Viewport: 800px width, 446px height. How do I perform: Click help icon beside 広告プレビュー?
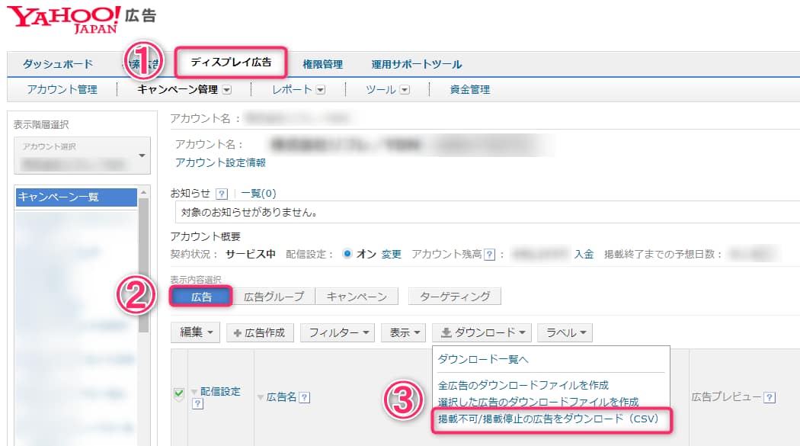tap(770, 397)
